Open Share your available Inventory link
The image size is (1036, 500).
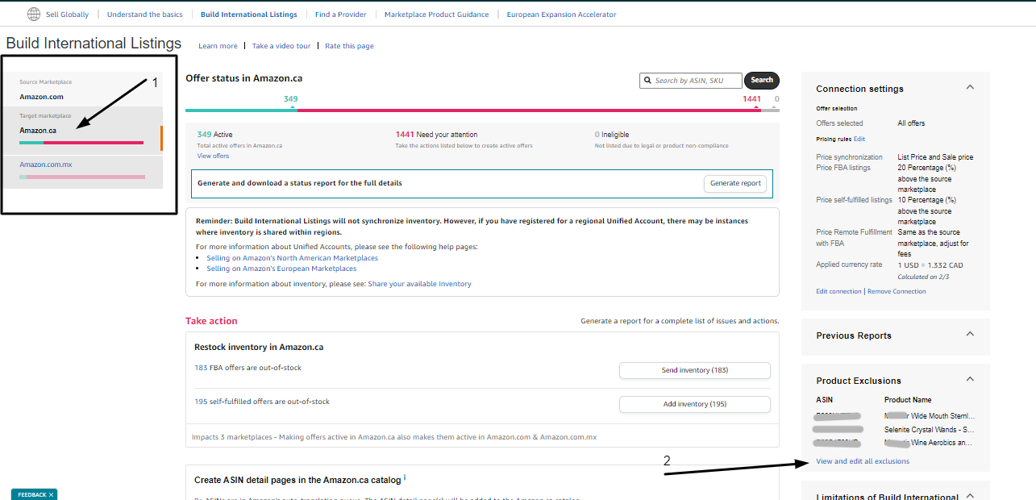(420, 284)
